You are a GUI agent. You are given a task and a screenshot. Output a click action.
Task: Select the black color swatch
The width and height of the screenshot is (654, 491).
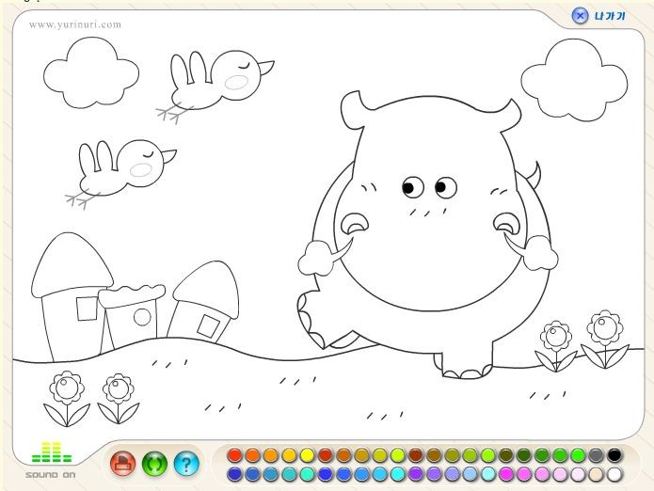click(x=614, y=455)
